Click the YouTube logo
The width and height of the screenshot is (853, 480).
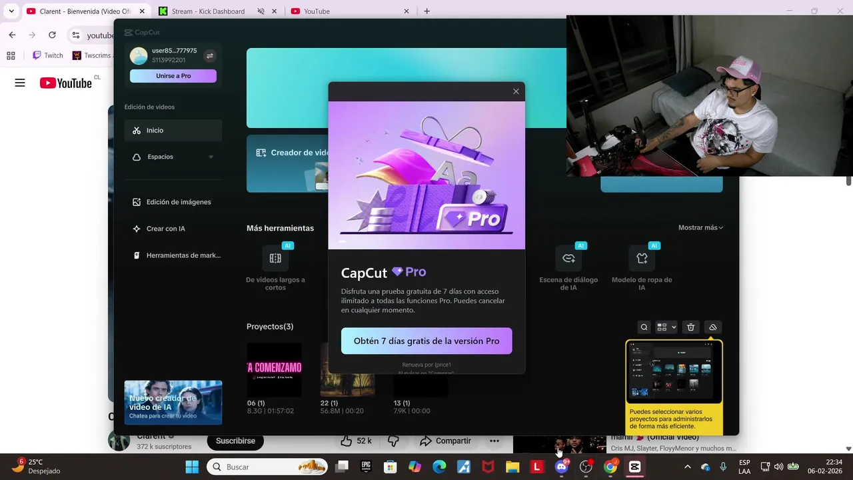click(65, 83)
